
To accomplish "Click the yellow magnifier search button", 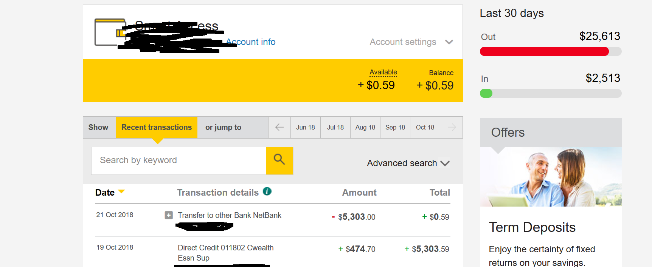I will 279,161.
